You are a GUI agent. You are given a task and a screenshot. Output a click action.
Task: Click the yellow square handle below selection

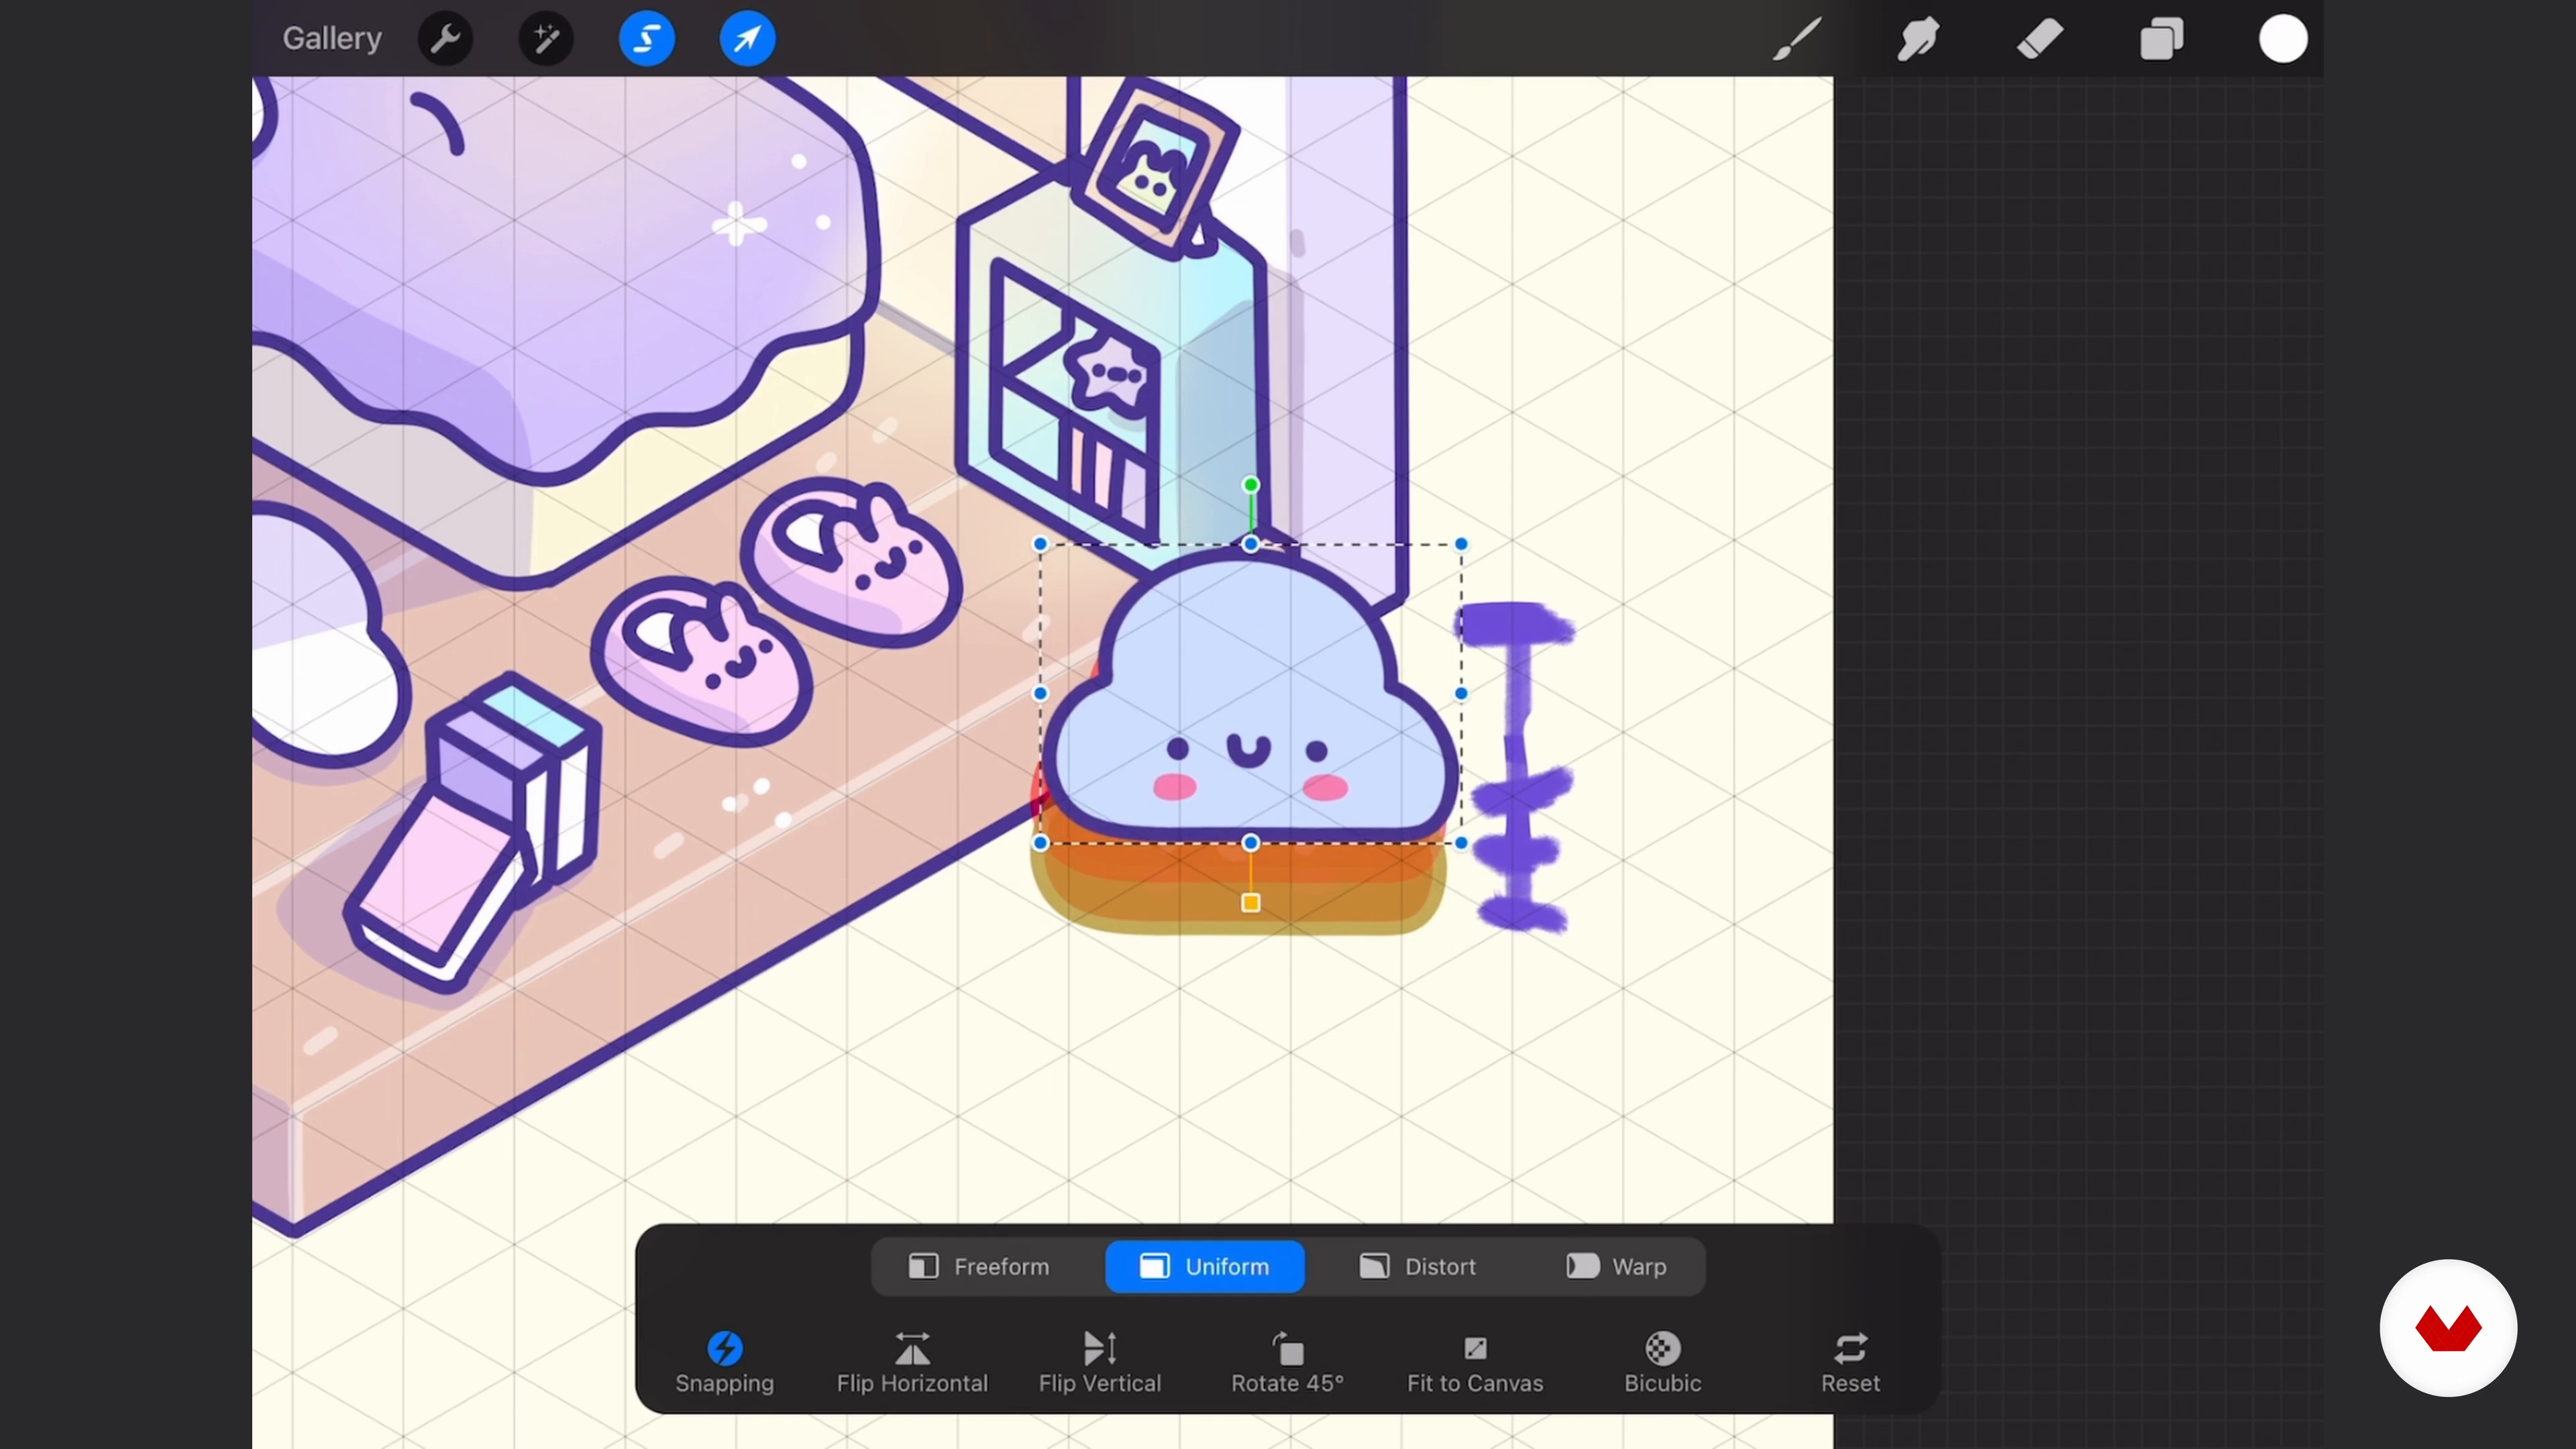[1250, 903]
